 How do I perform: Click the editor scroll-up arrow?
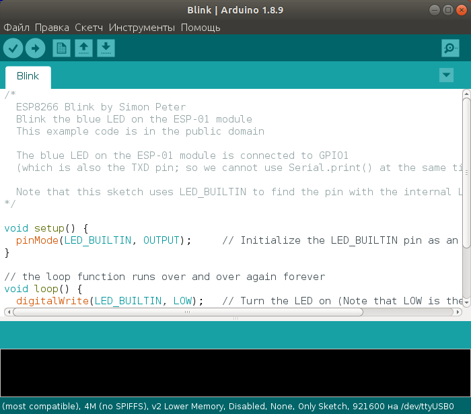(466, 94)
